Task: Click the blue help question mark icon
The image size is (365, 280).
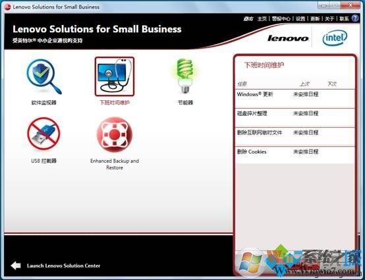Action: coord(355,18)
